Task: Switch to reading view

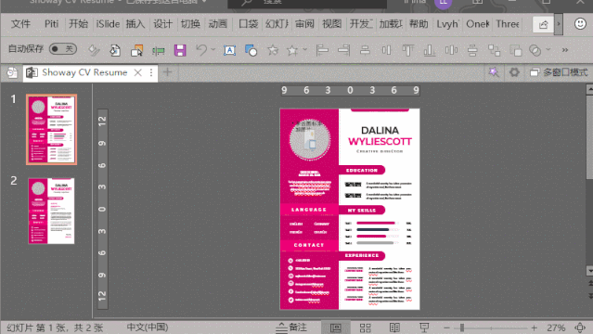Action: (394, 328)
